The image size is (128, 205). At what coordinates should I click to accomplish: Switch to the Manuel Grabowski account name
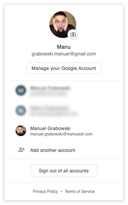(50, 128)
